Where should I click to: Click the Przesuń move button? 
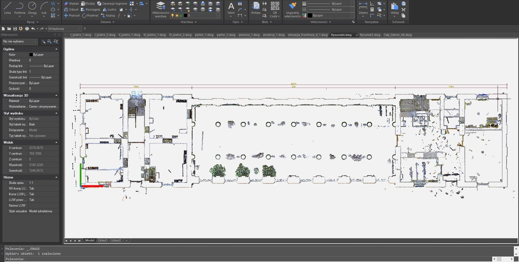pos(71,15)
